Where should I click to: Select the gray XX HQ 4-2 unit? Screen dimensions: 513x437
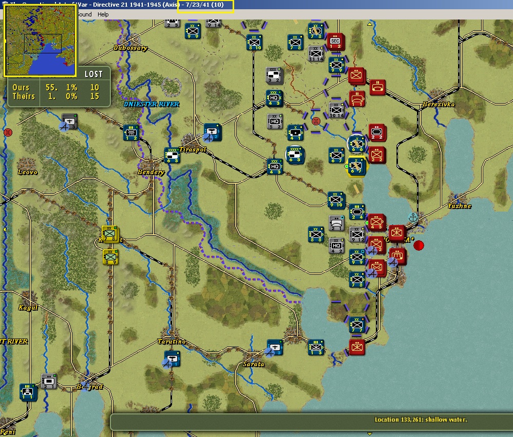(x=337, y=246)
